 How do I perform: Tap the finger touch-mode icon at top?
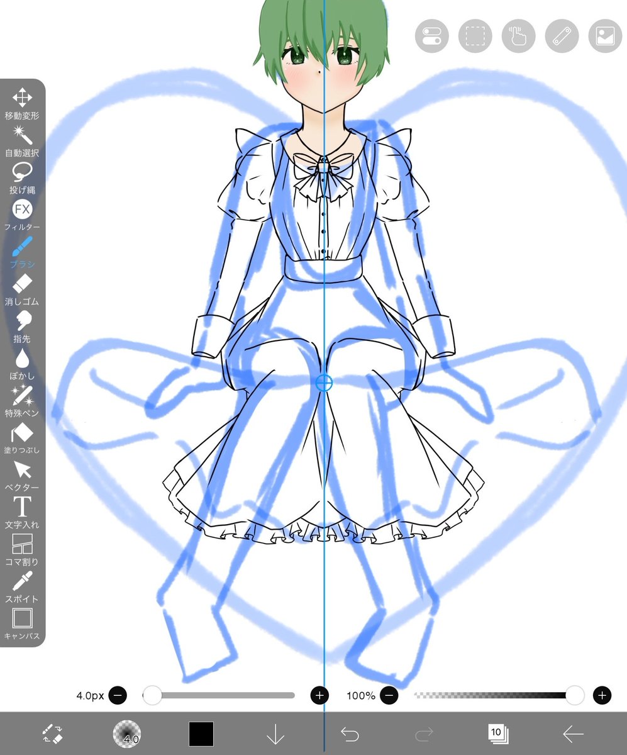point(518,36)
